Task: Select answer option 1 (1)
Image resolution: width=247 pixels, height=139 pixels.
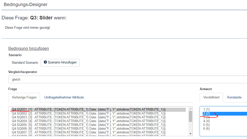Action: (x=206, y=110)
